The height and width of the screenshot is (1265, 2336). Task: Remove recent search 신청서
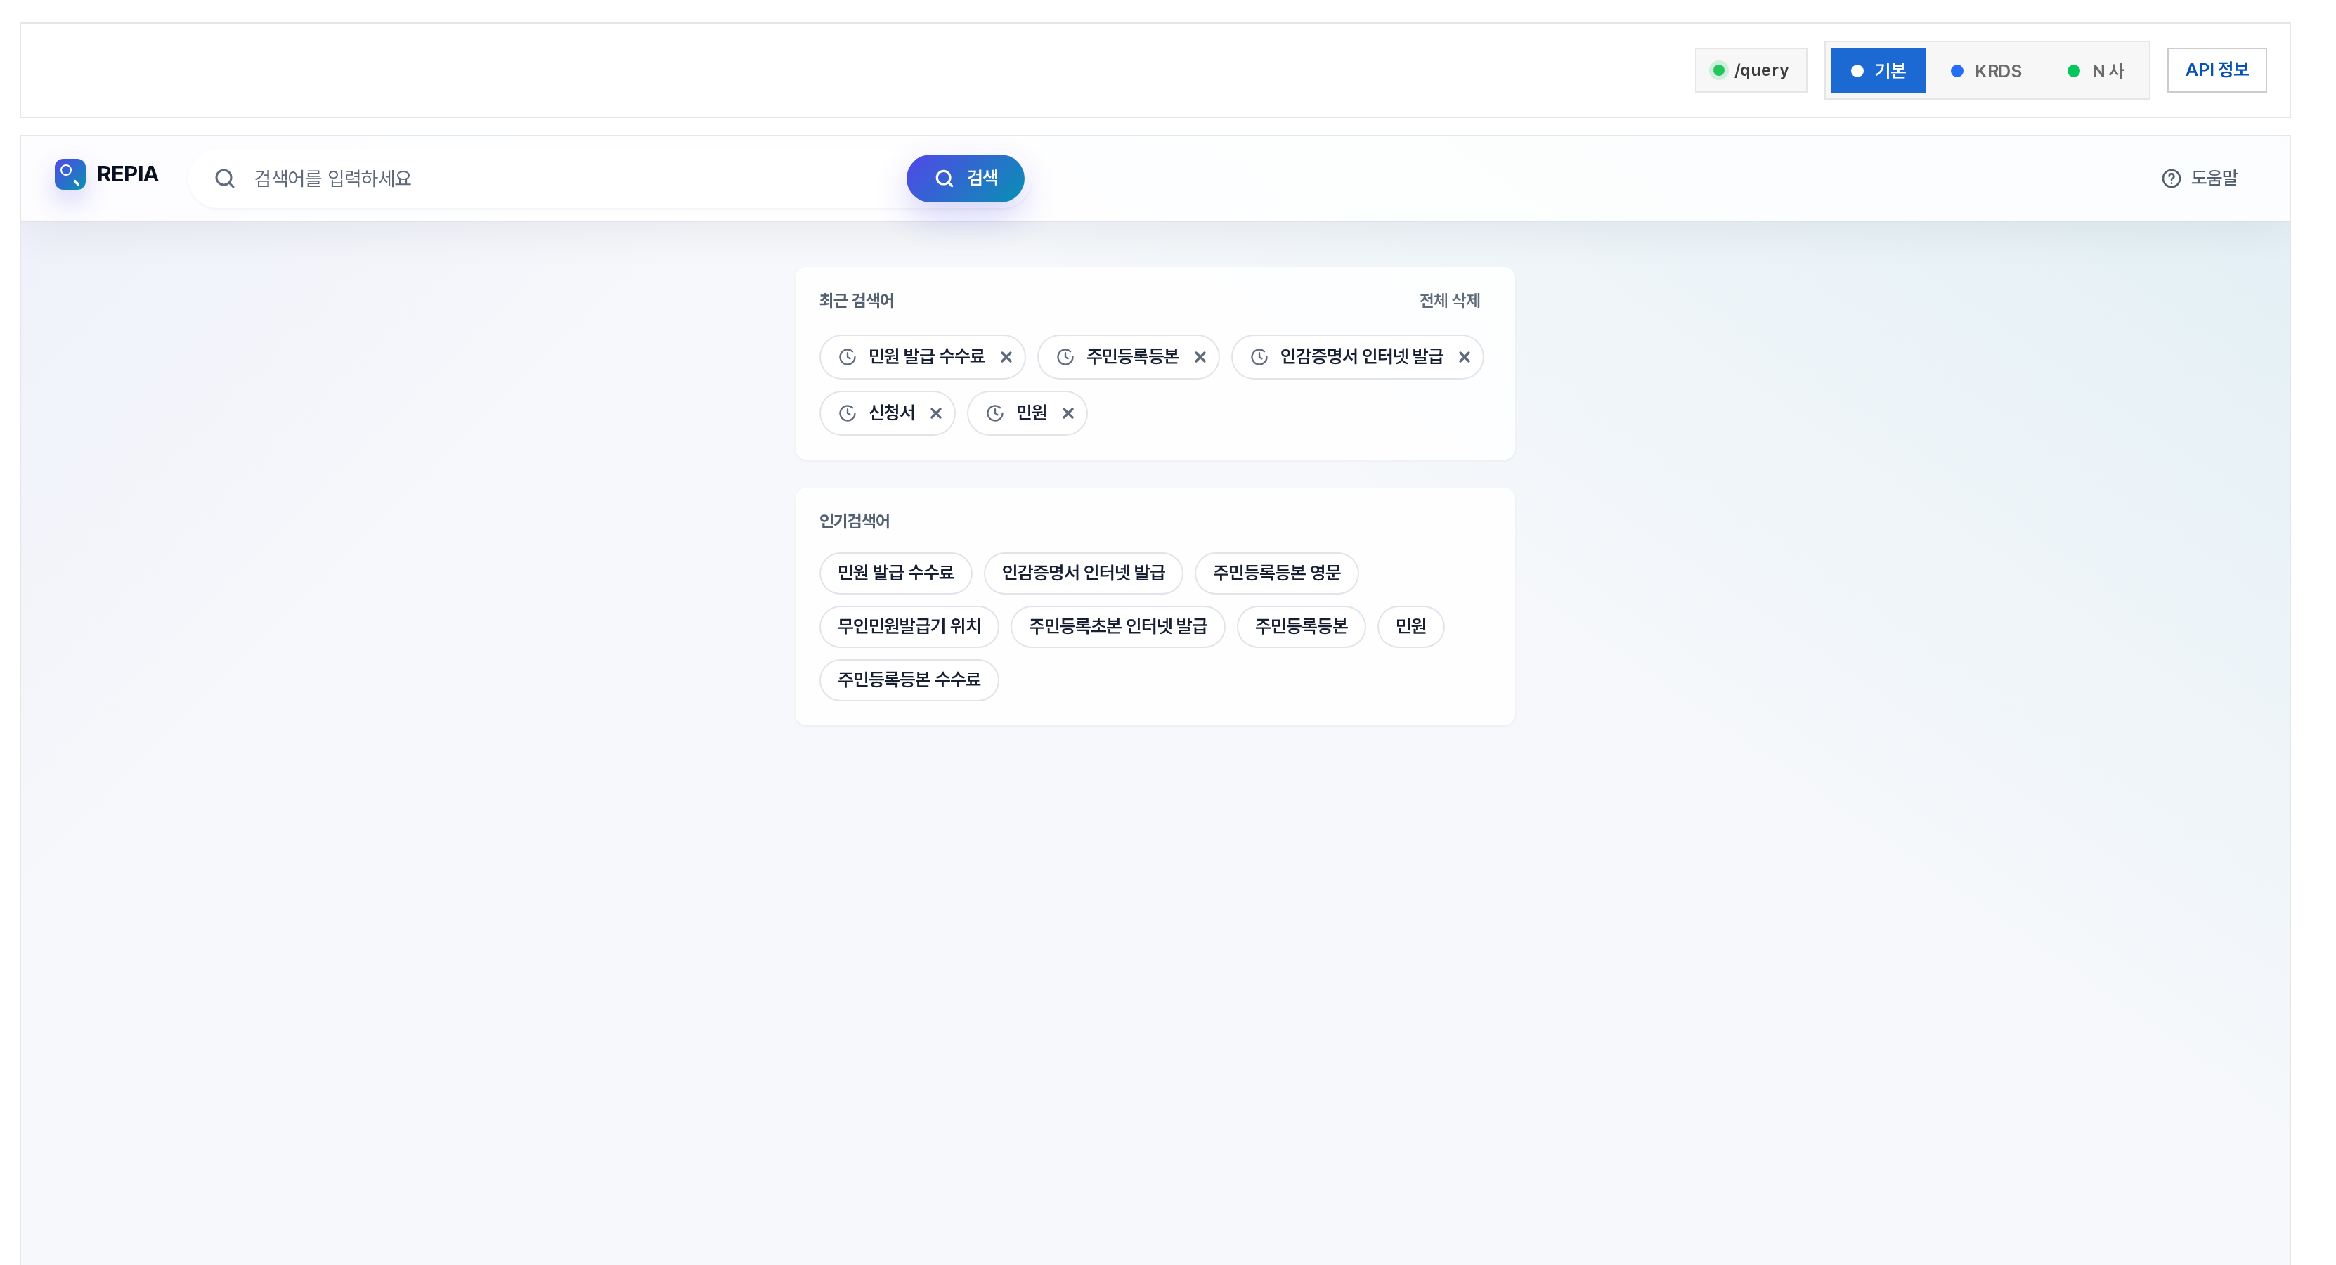(x=936, y=413)
